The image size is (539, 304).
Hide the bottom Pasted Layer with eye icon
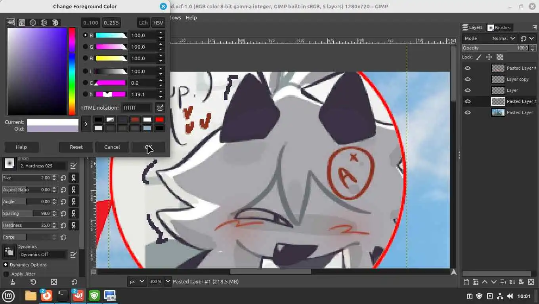(x=468, y=112)
